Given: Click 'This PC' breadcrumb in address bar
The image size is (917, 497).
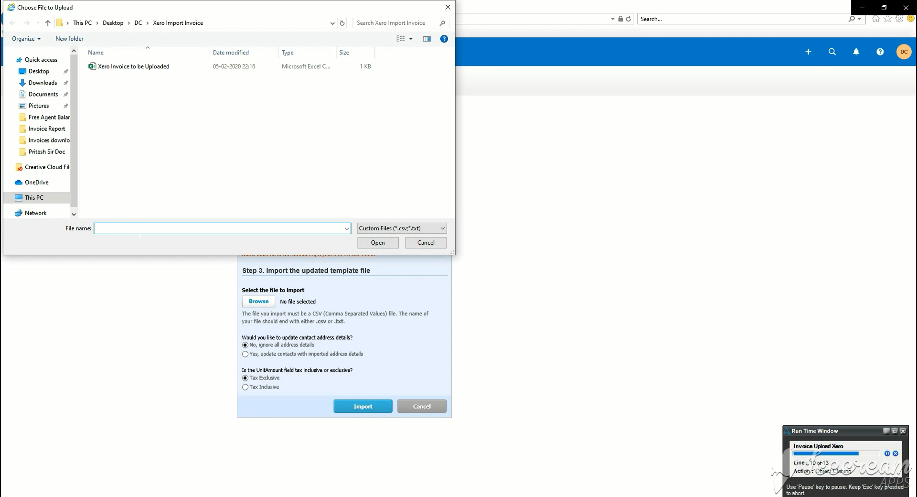Looking at the screenshot, I should coord(82,23).
